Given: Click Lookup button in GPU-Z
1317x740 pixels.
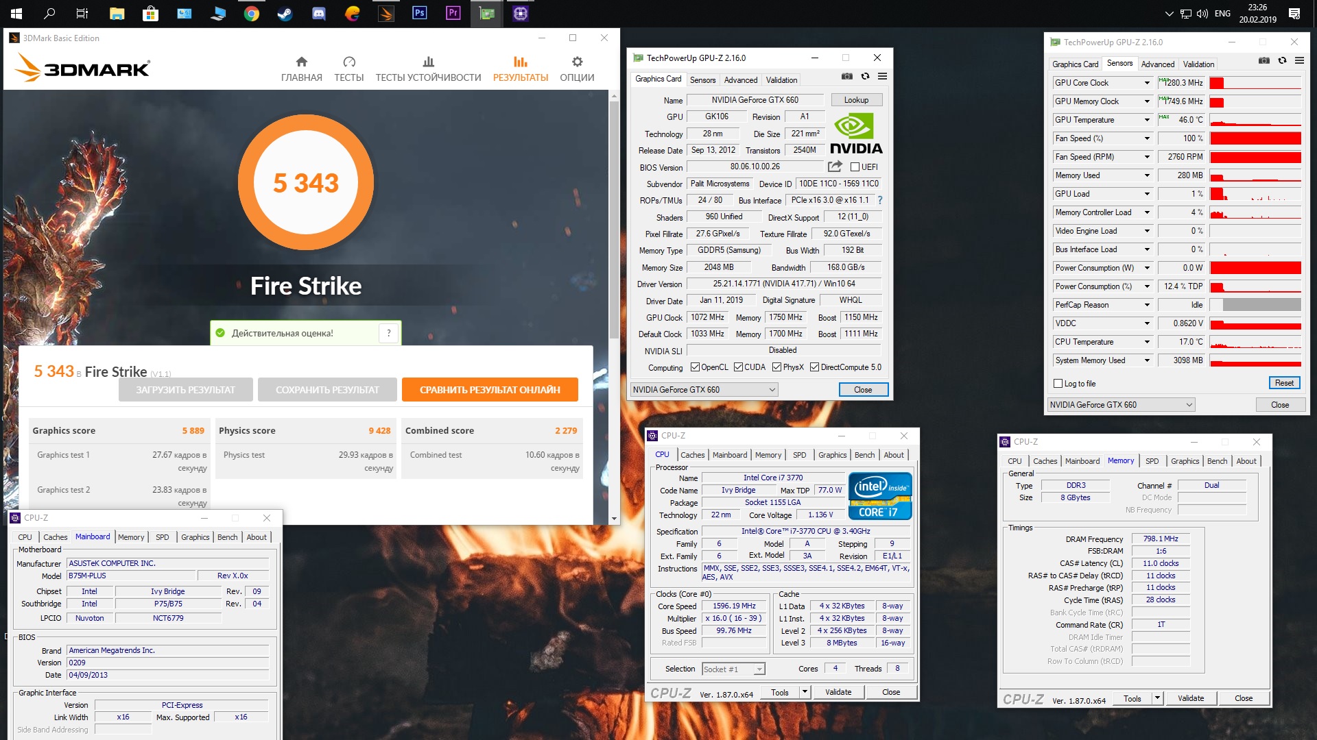Looking at the screenshot, I should [856, 100].
